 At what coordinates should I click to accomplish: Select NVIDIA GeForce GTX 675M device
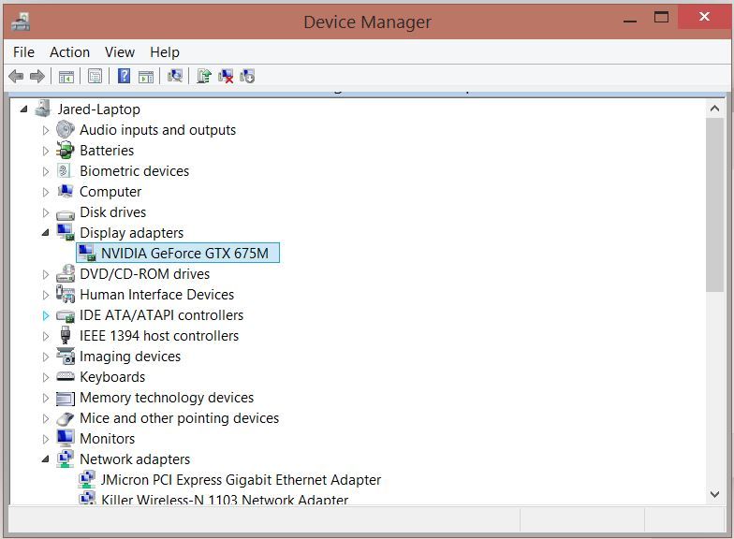click(x=189, y=254)
